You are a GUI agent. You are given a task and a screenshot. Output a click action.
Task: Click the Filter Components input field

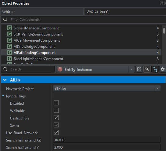83,20
